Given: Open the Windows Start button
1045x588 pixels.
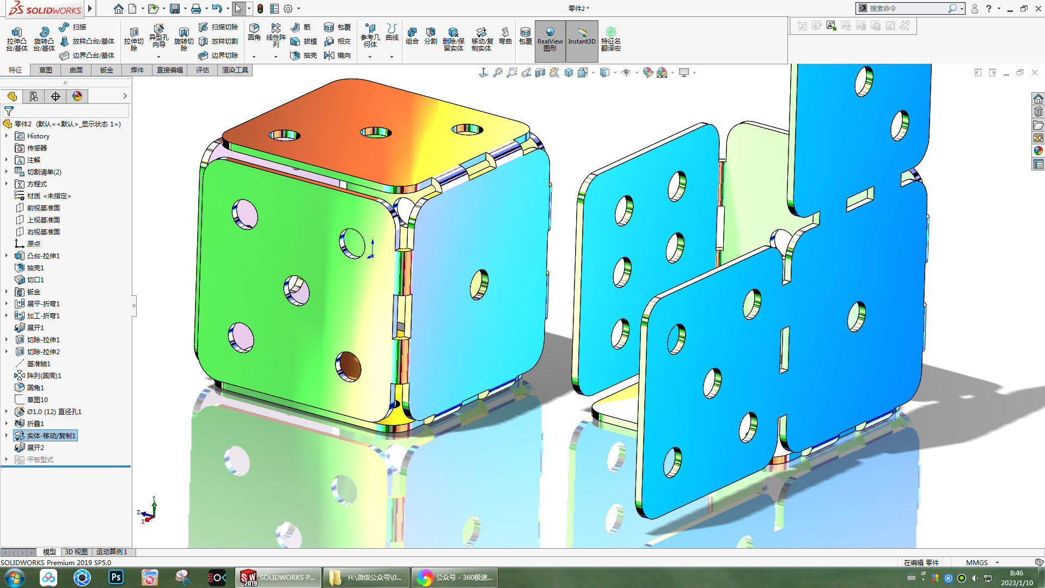Looking at the screenshot, I should [15, 578].
